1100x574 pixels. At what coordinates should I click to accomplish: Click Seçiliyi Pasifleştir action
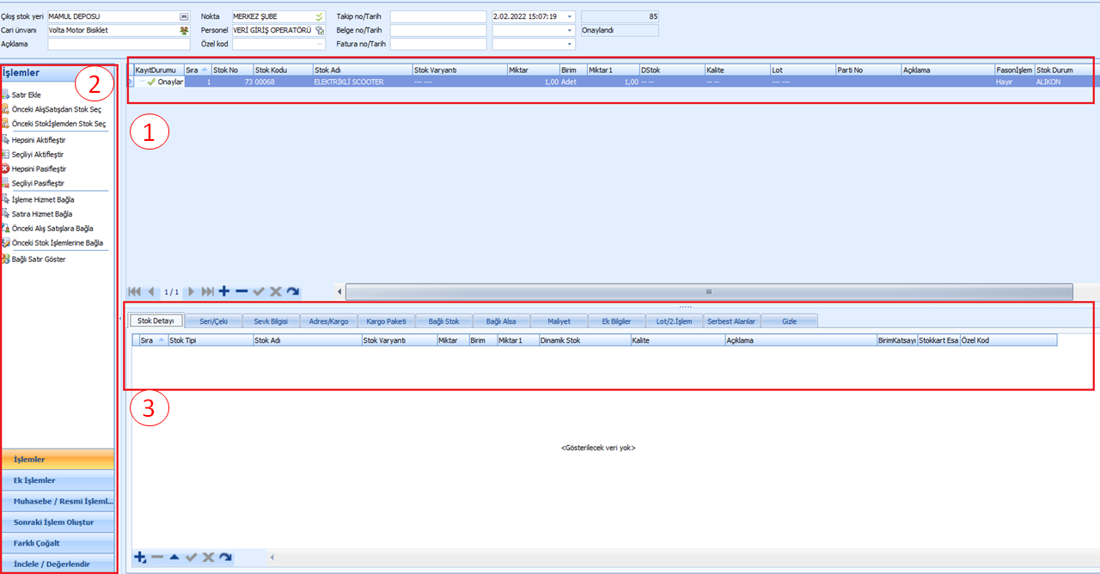coord(38,183)
